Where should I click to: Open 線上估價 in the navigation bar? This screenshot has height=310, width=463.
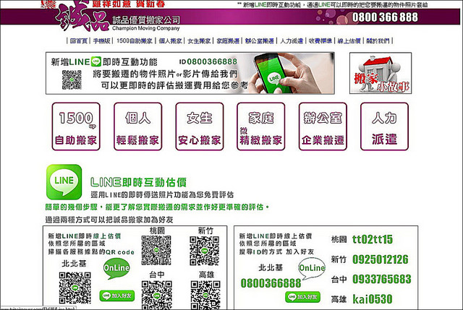pos(352,41)
